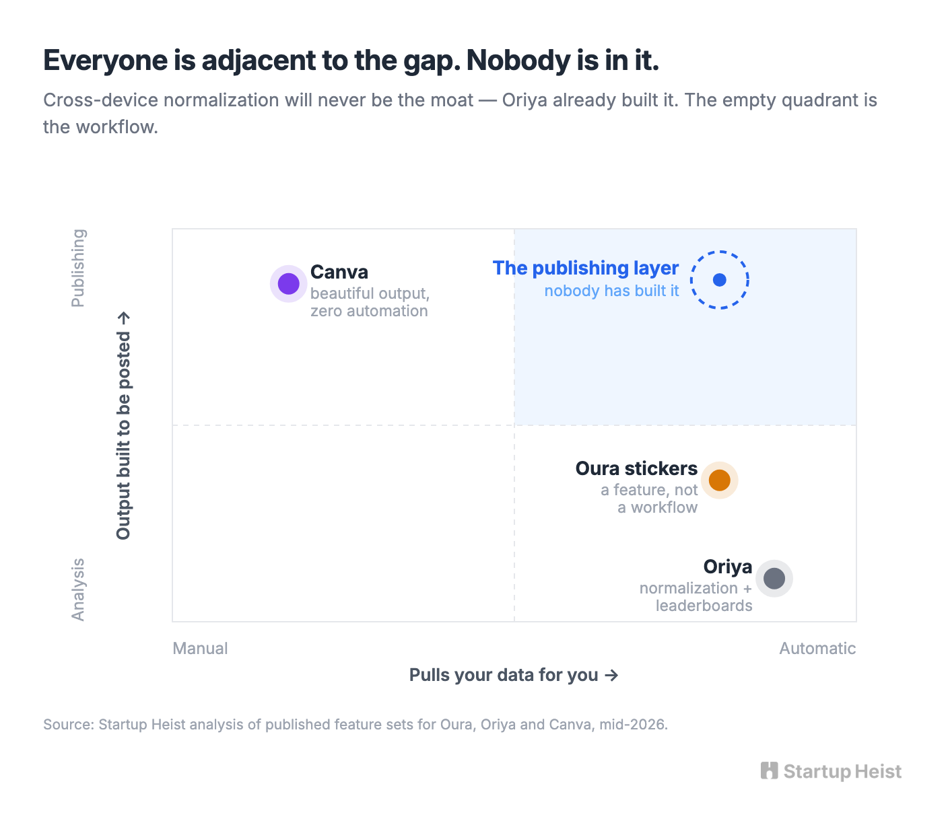Click the Startup Heist logo icon
This screenshot has width=948, height=829.
(769, 771)
